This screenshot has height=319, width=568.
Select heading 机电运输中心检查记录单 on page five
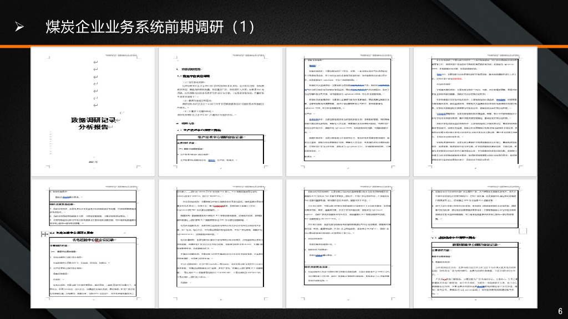click(x=93, y=240)
